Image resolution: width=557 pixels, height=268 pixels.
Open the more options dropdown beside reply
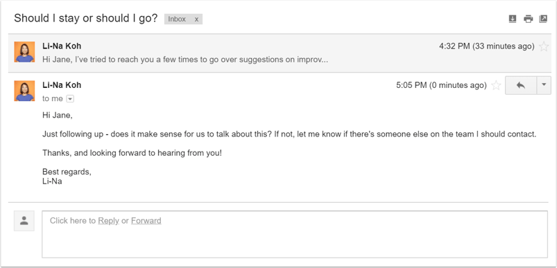pos(544,85)
